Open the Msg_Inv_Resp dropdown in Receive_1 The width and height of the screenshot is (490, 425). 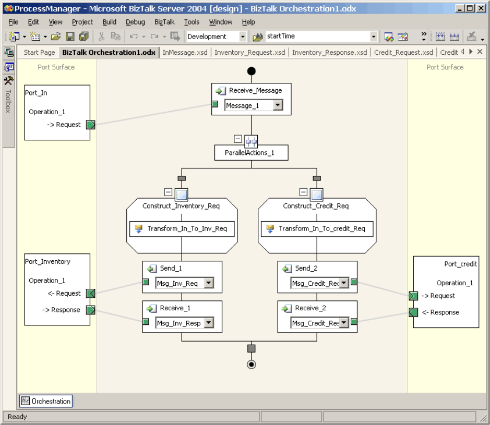pos(209,323)
